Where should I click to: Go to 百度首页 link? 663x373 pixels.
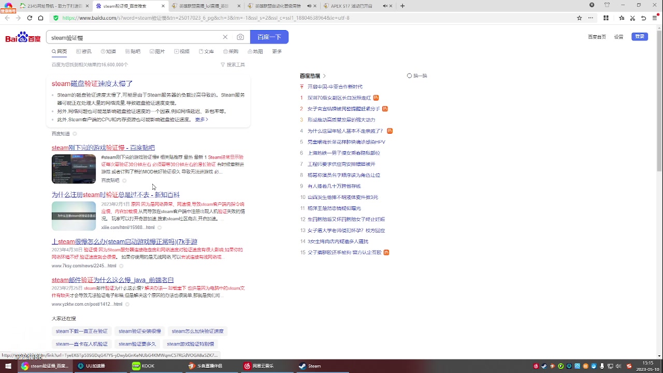pyautogui.click(x=597, y=37)
